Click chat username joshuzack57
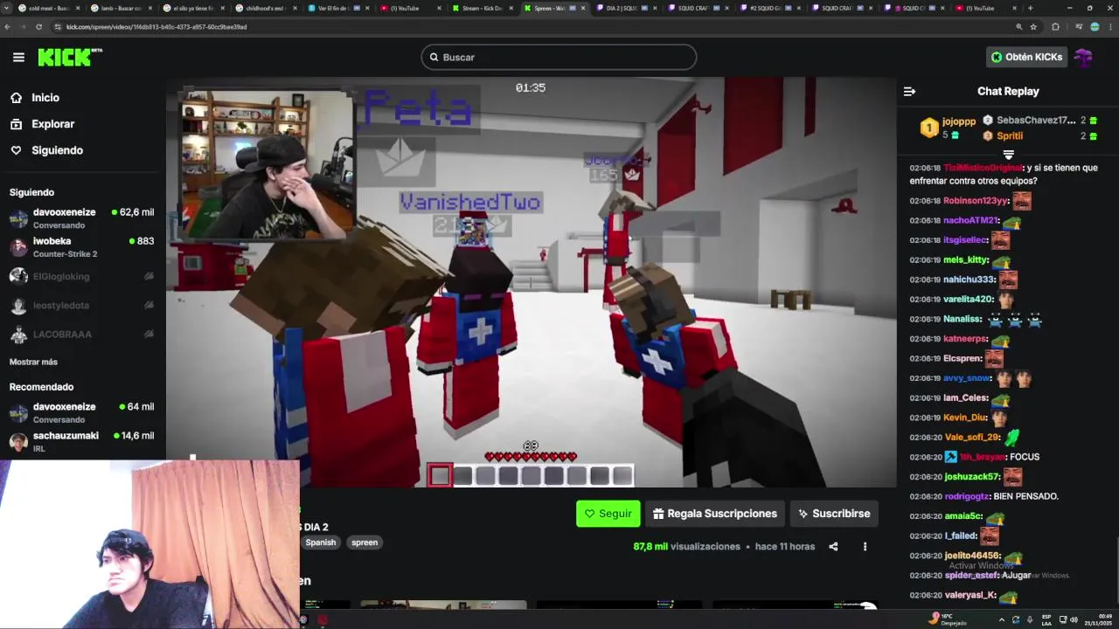Screen dimensions: 1119x629 click(x=972, y=477)
